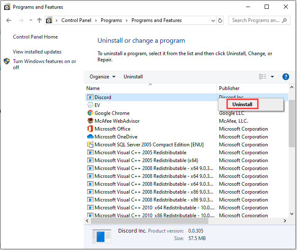Open View installed updates link

37,52
